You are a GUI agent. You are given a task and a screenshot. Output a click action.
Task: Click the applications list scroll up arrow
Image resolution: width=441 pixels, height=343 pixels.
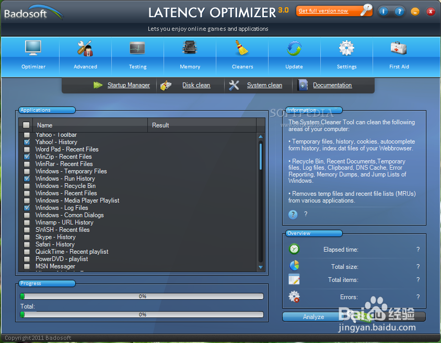tap(260, 137)
